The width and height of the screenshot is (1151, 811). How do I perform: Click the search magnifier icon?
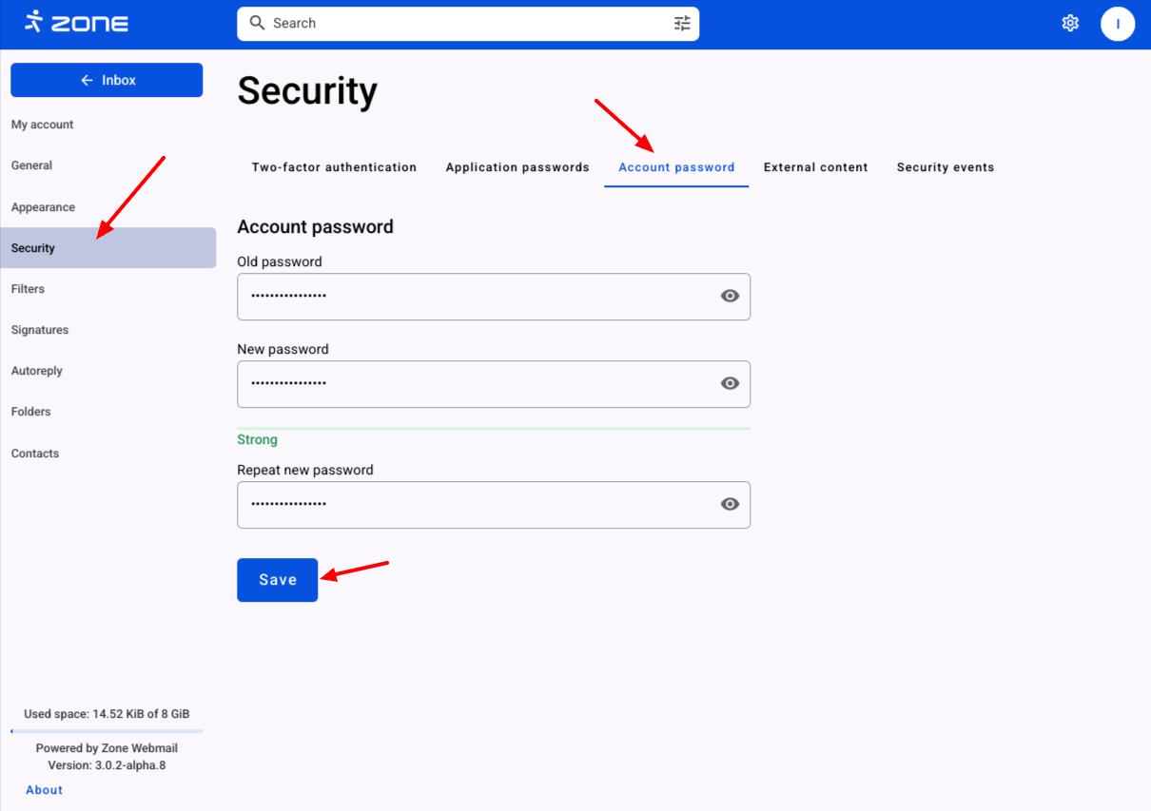(257, 23)
